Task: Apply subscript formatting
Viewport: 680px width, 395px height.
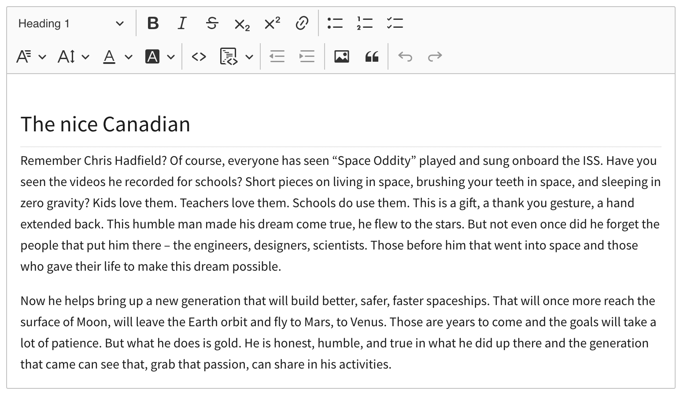Action: coord(242,23)
